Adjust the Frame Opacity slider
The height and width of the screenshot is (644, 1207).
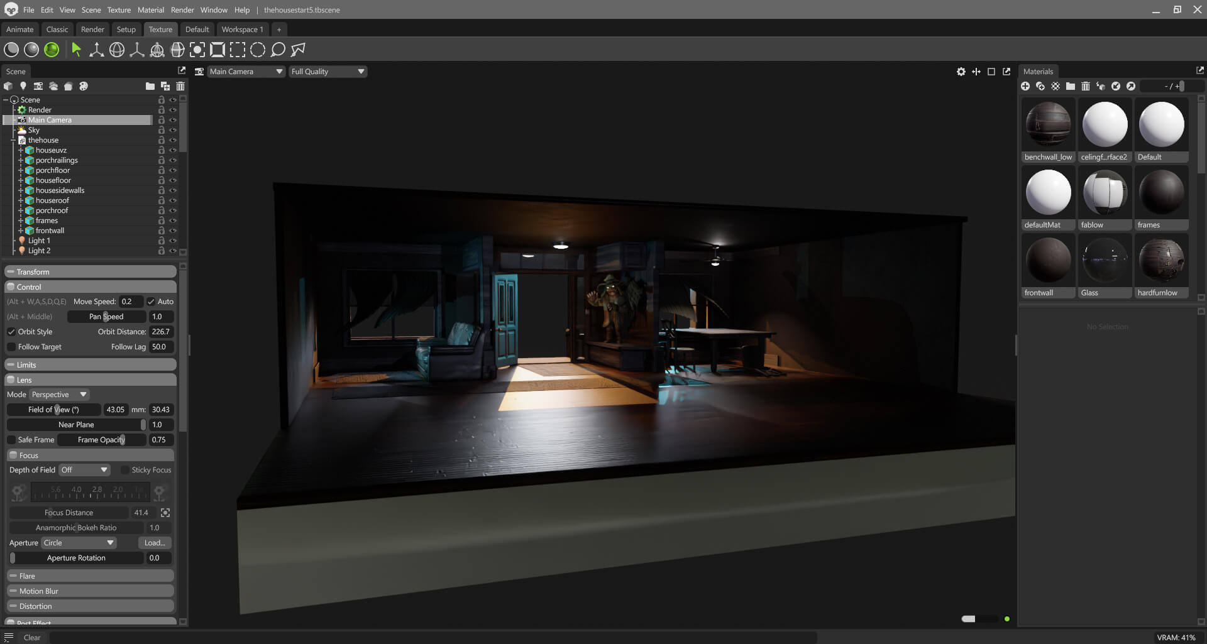[101, 440]
